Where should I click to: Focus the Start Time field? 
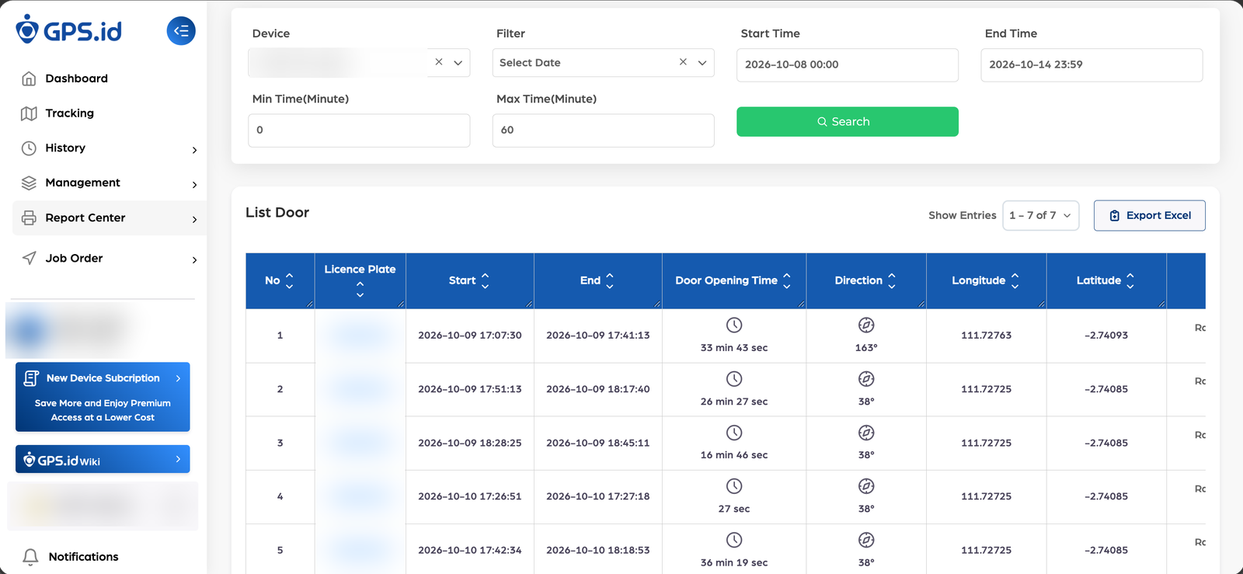[848, 65]
